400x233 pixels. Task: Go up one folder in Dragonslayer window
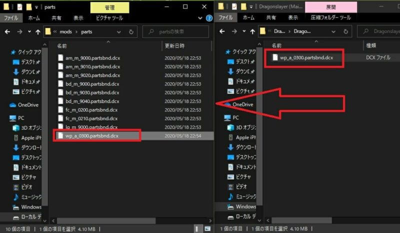point(252,31)
